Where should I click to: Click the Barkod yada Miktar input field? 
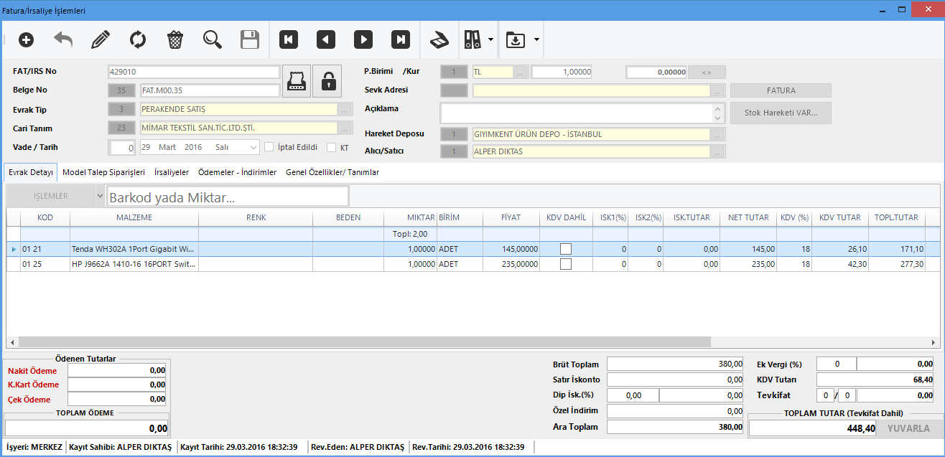(228, 197)
